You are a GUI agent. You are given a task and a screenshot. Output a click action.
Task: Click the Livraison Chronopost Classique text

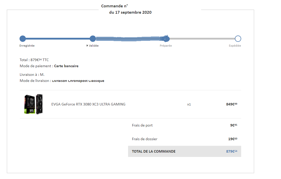pos(78,81)
